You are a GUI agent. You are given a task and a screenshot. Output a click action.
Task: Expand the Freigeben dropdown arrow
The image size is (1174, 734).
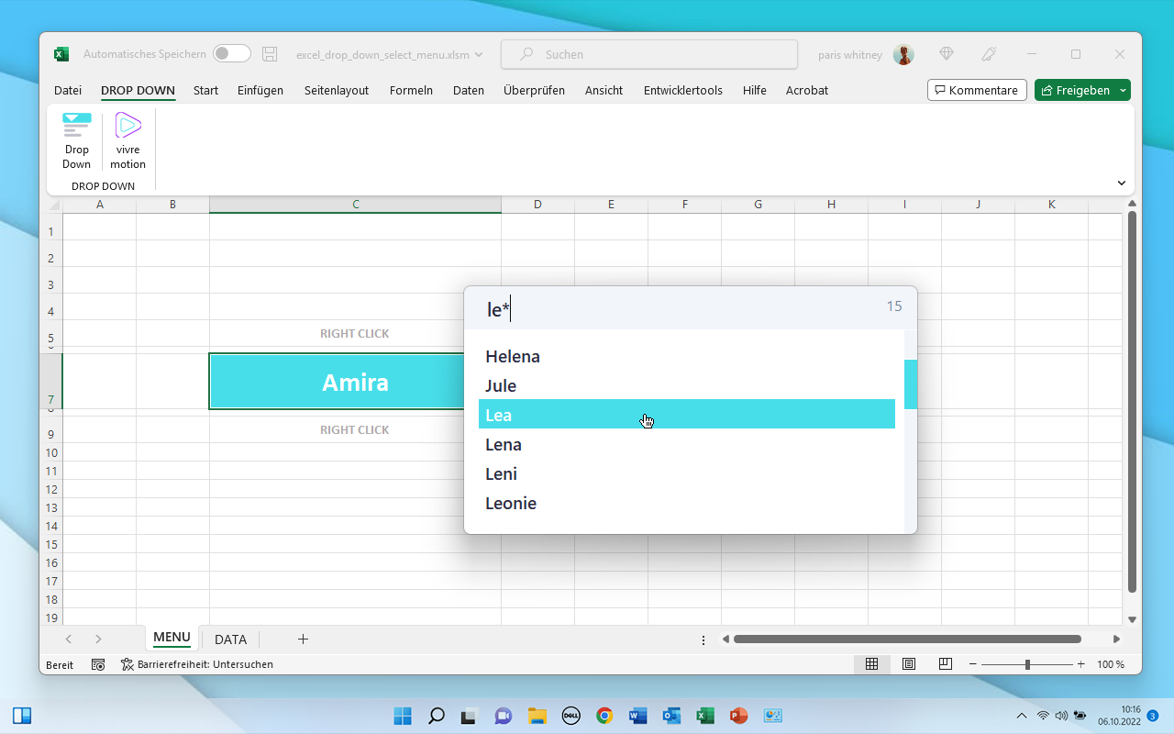pyautogui.click(x=1121, y=90)
